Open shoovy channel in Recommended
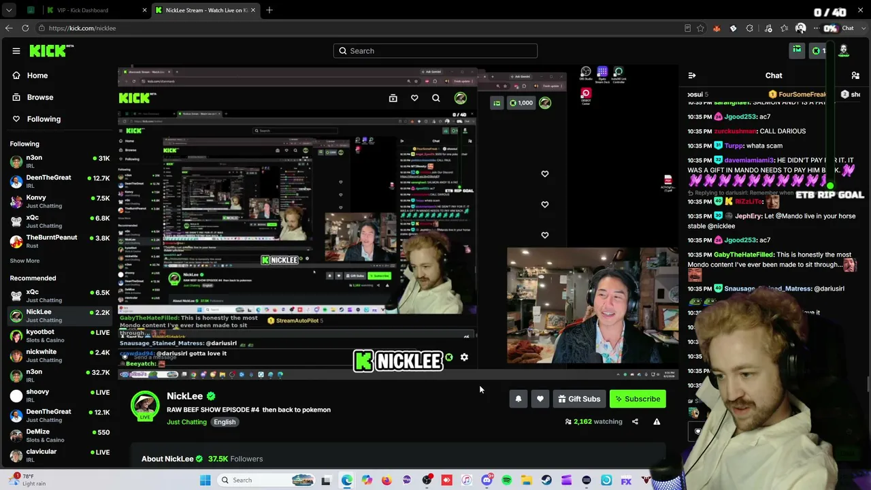The image size is (871, 490). [x=60, y=396]
